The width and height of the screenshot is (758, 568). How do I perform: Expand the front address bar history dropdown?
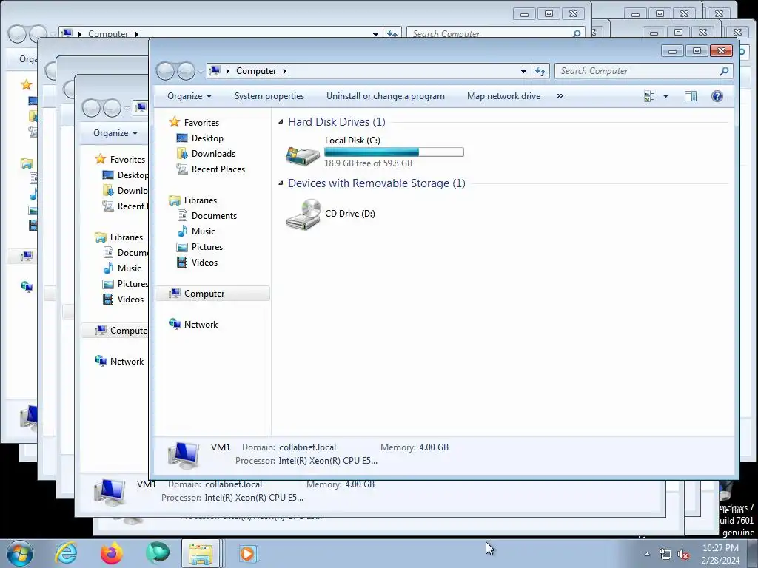(x=523, y=72)
